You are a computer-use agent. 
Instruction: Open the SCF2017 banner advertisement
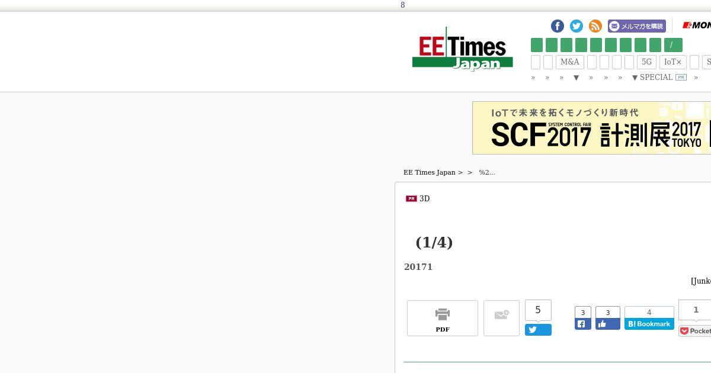[x=591, y=128]
